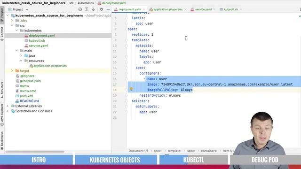The image size is (301, 169).
Task: Close the application.properties tab
Action: click(x=185, y=9)
